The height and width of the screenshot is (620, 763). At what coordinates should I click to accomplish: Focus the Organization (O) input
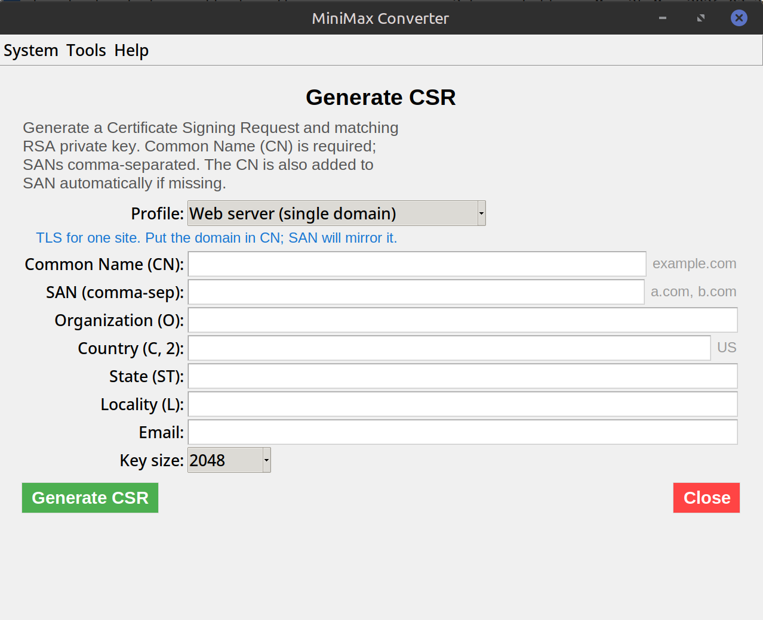tap(463, 320)
